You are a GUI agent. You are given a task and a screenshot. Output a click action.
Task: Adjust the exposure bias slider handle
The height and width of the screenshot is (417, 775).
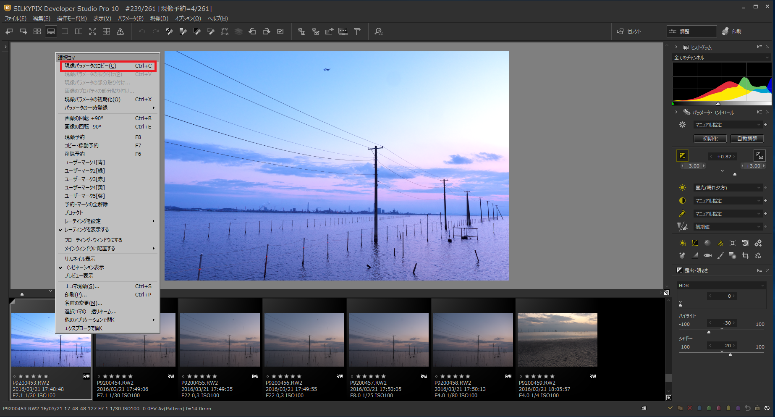click(x=735, y=173)
